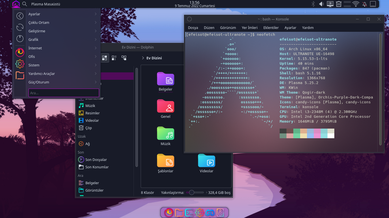The width and height of the screenshot is (389, 218).
Task: Open Bluetooth from the system tray
Action: [x=313, y=4]
